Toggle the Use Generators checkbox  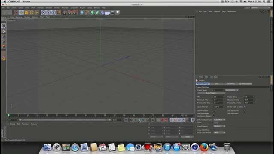click(214, 113)
